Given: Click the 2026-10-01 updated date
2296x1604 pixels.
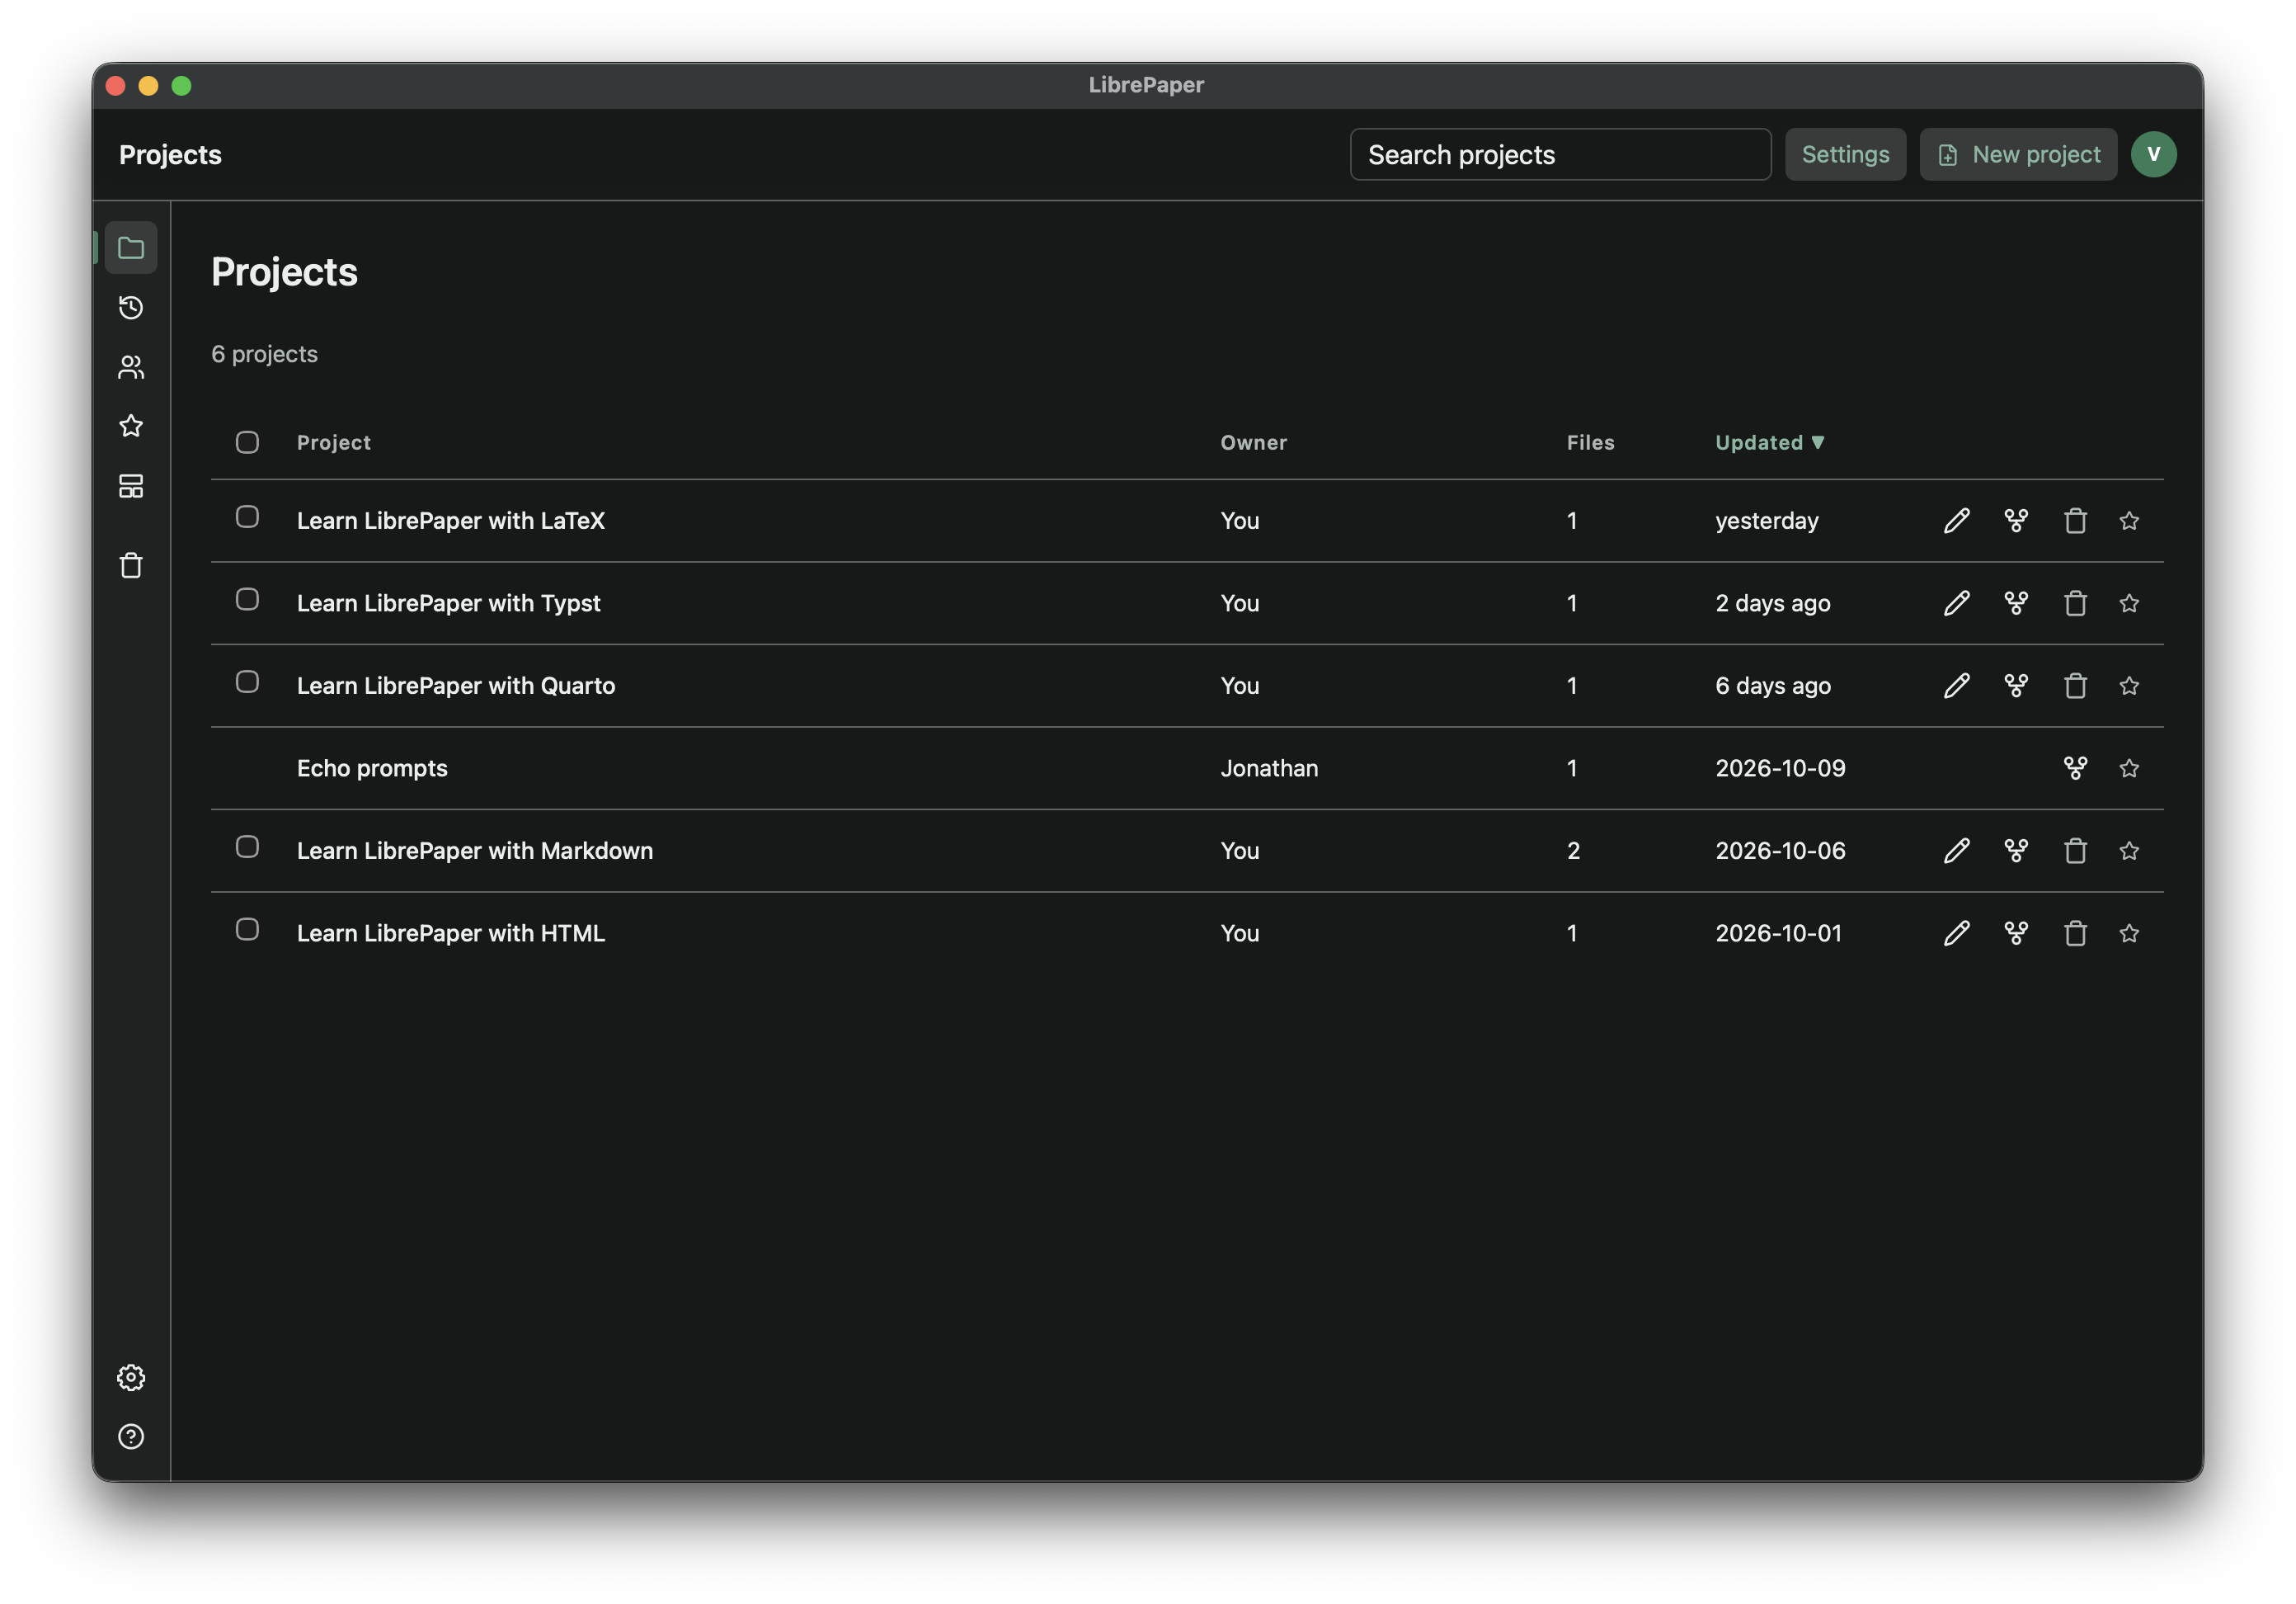Looking at the screenshot, I should coord(1778,933).
